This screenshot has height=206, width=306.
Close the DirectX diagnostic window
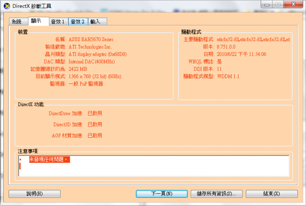tap(293, 4)
